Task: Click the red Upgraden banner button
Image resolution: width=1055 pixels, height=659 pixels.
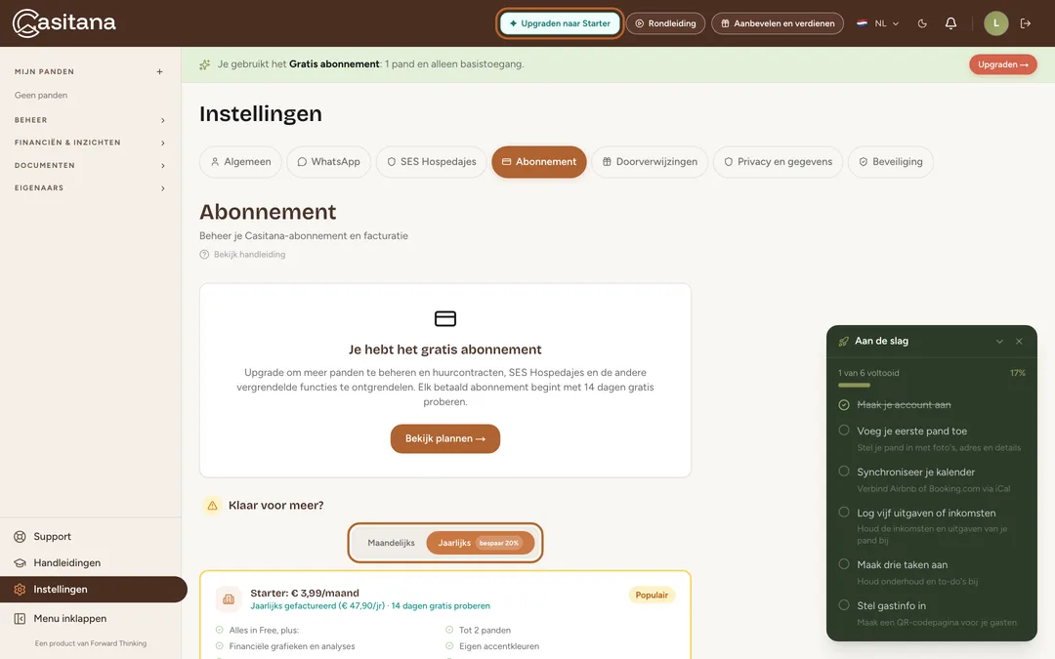Action: 1003,64
